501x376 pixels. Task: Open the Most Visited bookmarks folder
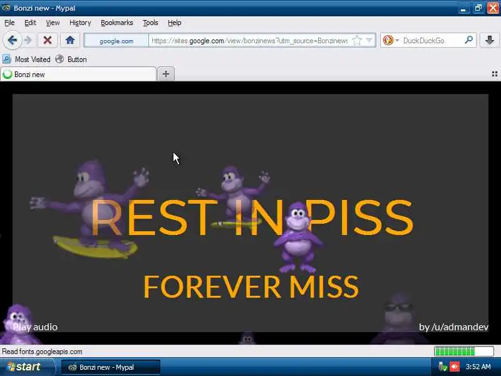[26, 60]
